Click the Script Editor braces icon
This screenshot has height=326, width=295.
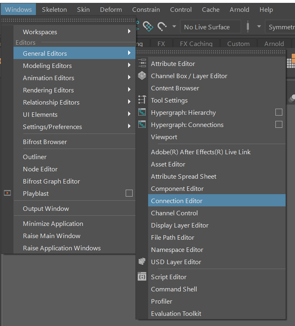(x=142, y=277)
